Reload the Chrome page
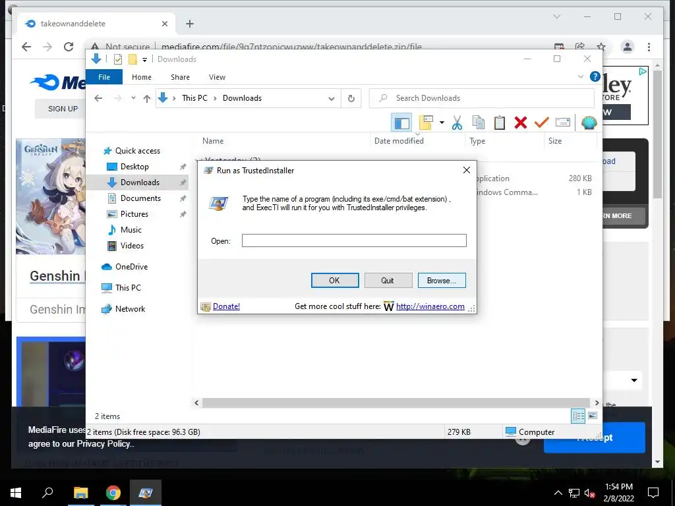This screenshot has width=675, height=506. tap(69, 47)
